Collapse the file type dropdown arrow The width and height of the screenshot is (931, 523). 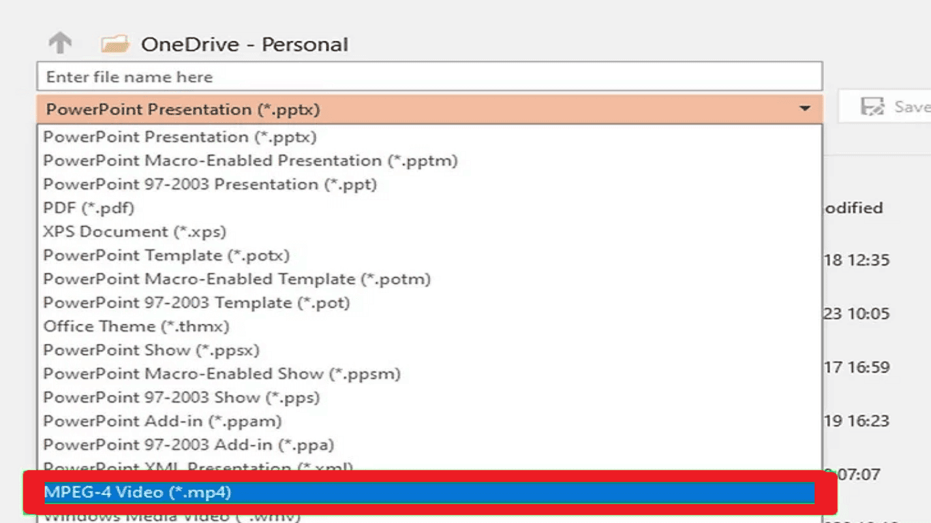805,109
